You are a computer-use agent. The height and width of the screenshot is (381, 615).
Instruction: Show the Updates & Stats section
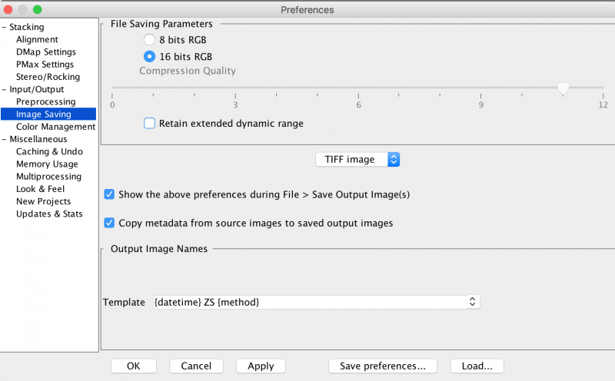point(49,214)
